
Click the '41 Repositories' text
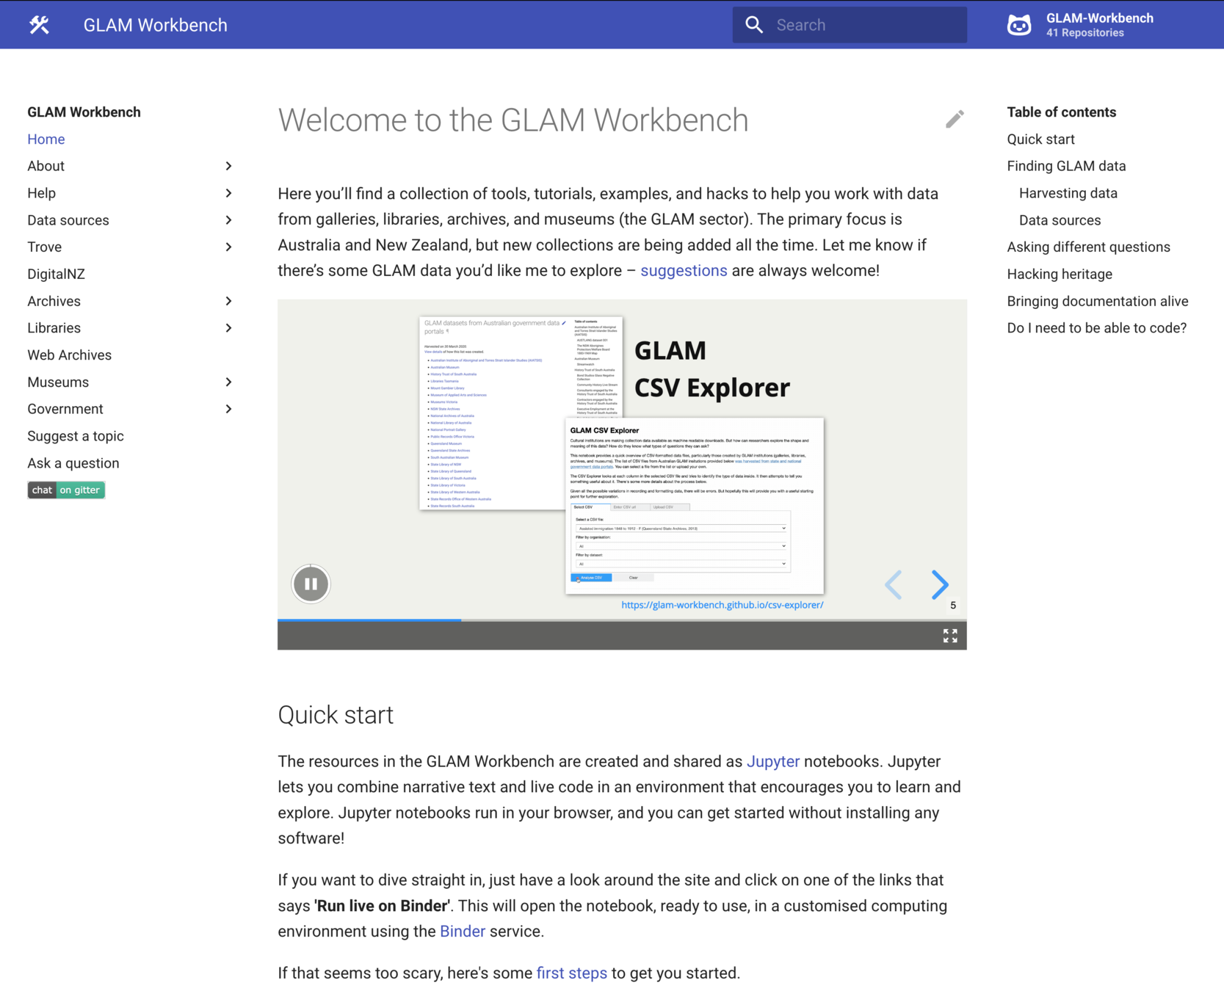point(1084,33)
